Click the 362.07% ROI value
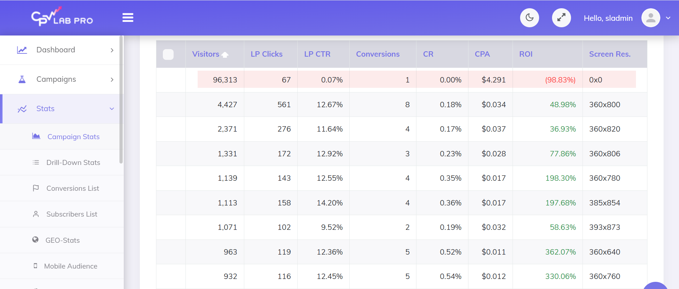 [561, 252]
